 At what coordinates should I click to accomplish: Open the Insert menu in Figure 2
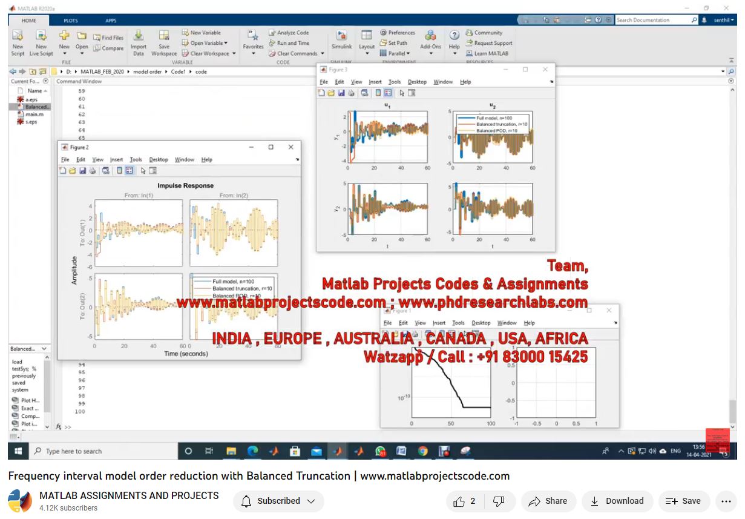(116, 160)
